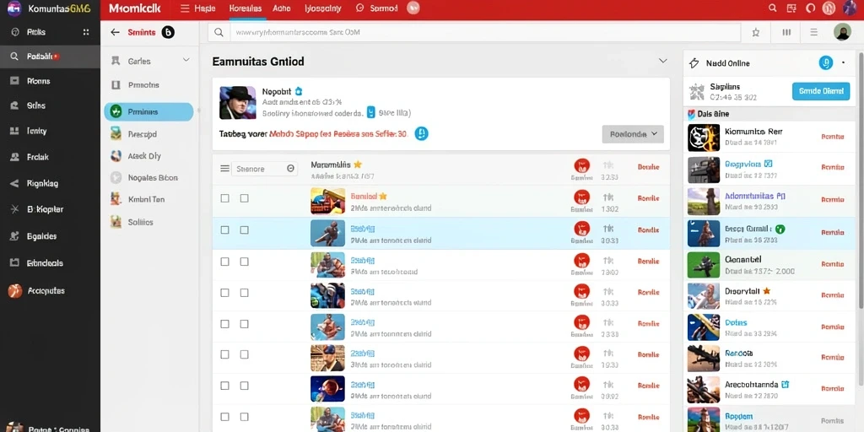Click the list lines icon beside avatar
Image resolution: width=864 pixels, height=432 pixels.
coord(814,33)
